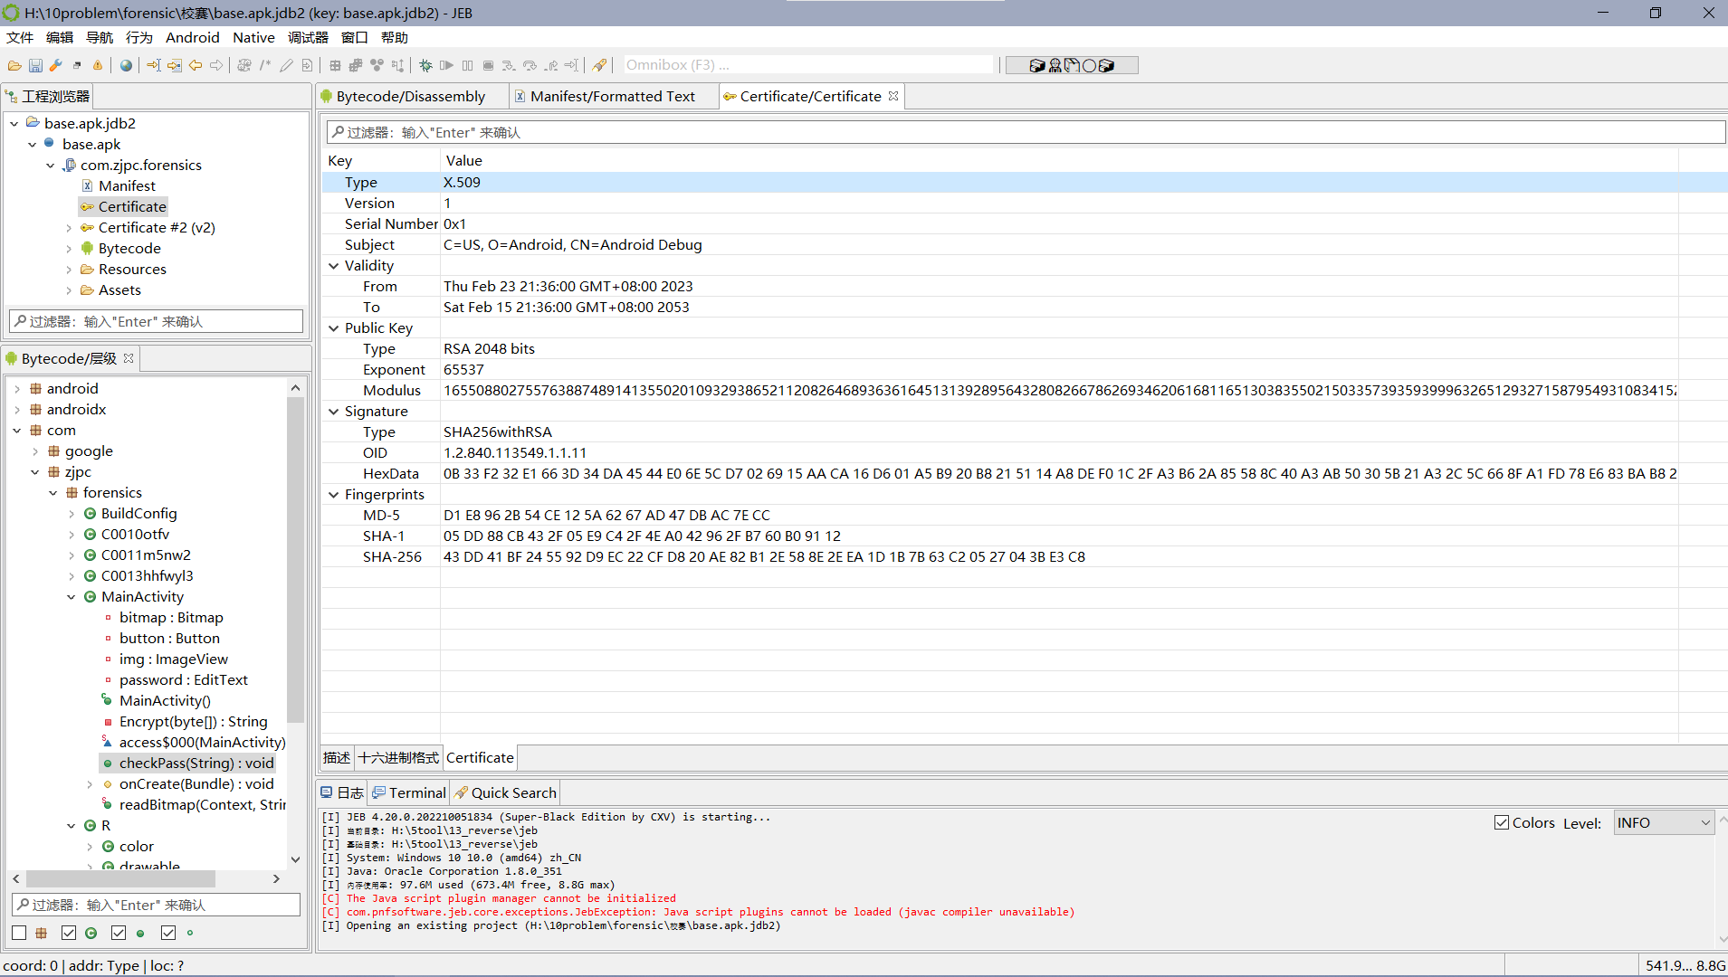Click hierarchy tree scroll-down arrow
Image resolution: width=1728 pixels, height=977 pixels.
(x=295, y=858)
